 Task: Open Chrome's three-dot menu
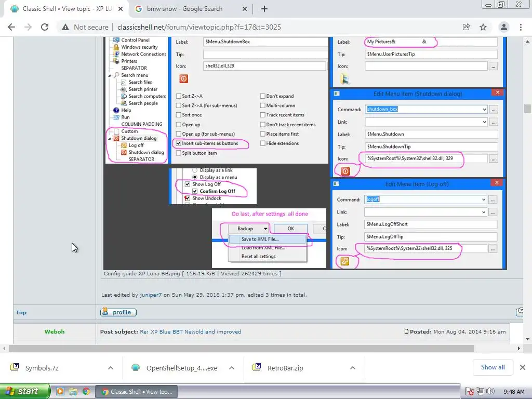tap(521, 27)
